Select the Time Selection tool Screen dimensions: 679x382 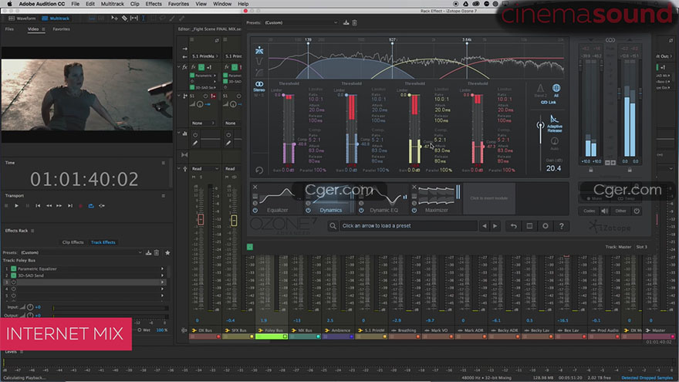(143, 19)
